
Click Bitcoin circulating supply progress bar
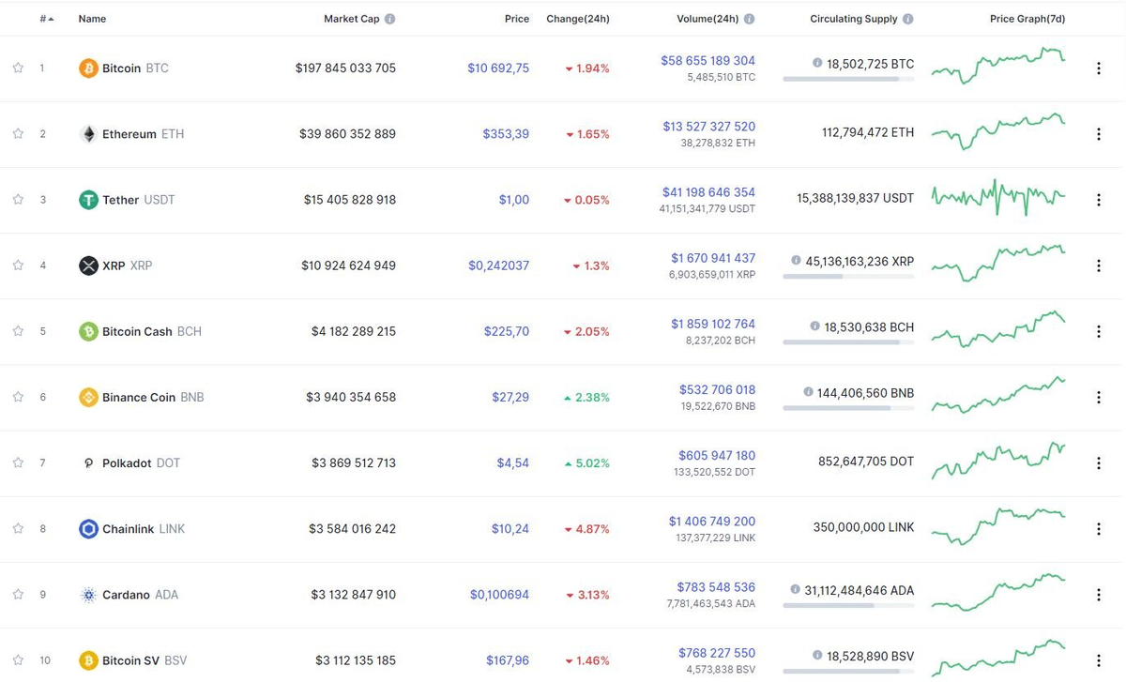[x=848, y=80]
